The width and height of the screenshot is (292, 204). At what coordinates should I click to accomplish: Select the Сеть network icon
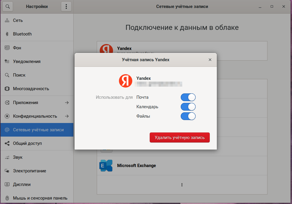7,20
